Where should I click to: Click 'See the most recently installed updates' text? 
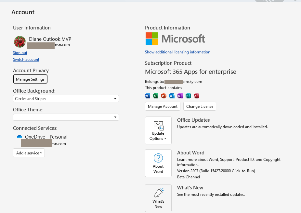(211, 195)
